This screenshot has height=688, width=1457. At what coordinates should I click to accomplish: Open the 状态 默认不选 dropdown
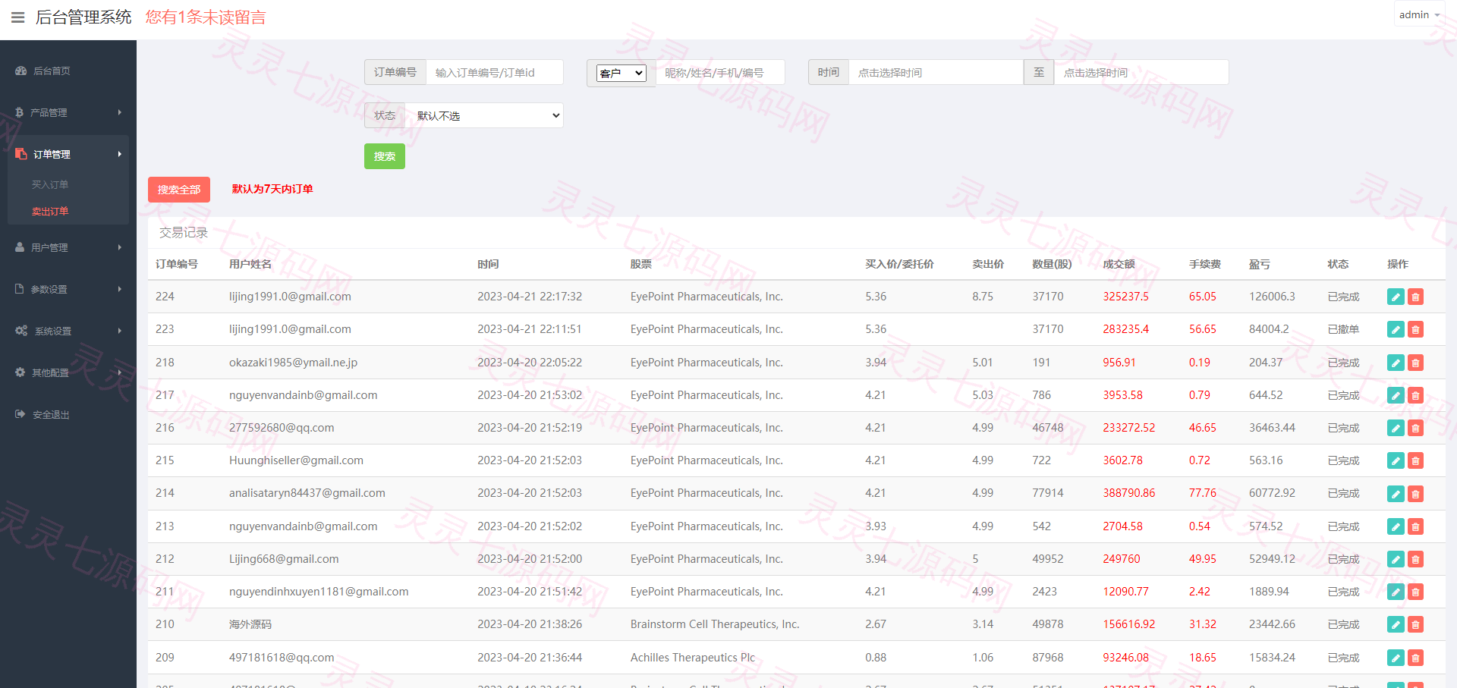[x=484, y=115]
